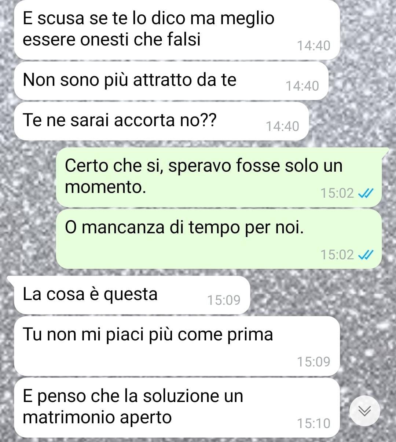Tap 15:02 timestamp under 'O mancanza di tempo'
Viewport: 396px width, 442px height.
(337, 255)
